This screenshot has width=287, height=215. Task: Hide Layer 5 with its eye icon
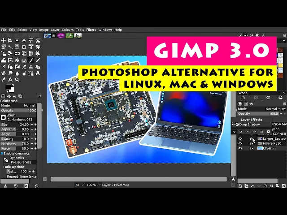240,148
